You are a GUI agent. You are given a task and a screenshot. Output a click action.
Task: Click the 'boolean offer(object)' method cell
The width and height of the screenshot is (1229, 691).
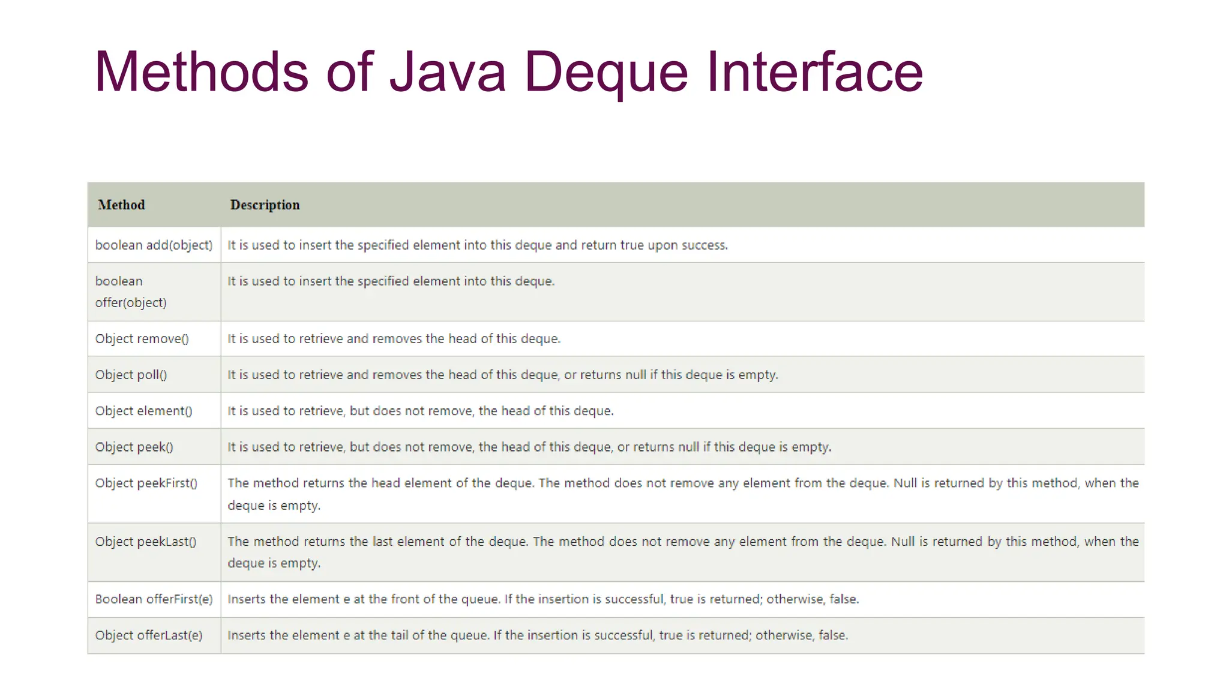154,292
